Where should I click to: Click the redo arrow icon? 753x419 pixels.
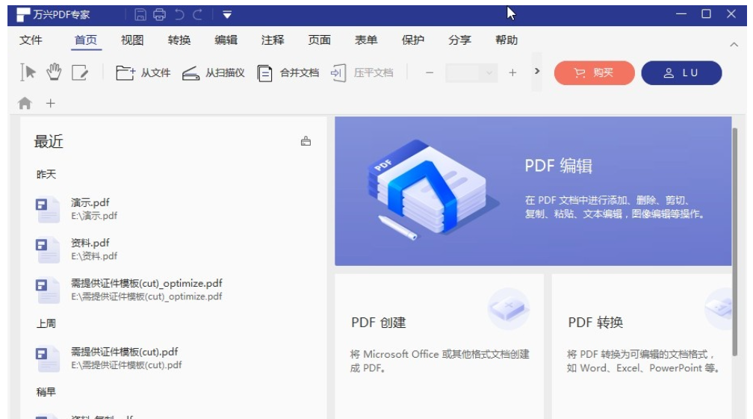point(197,15)
